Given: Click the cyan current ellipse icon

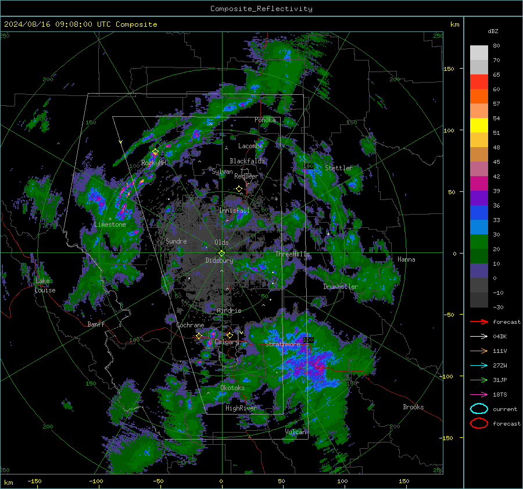Looking at the screenshot, I should pos(479,409).
